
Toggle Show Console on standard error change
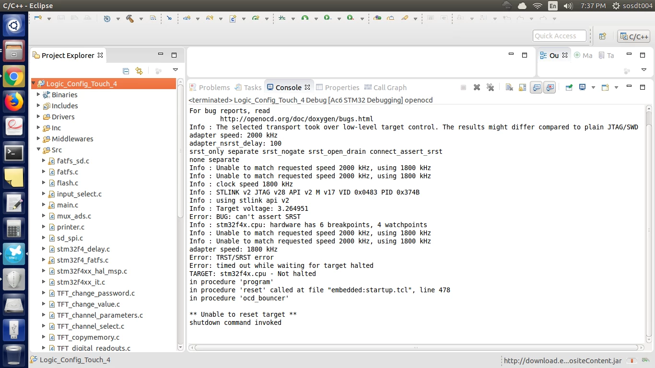tap(550, 87)
